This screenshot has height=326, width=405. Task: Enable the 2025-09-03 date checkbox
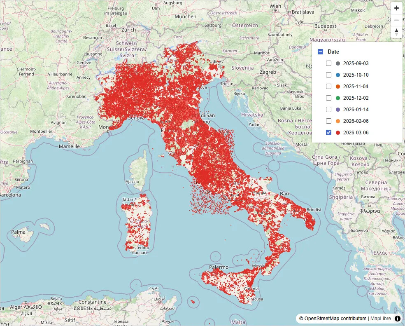click(328, 63)
